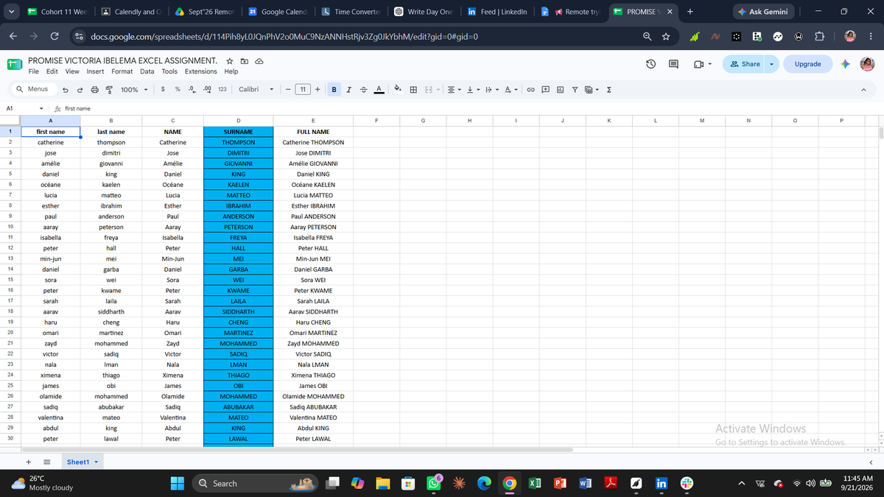Open the Zoom 100% dropdown
Image resolution: width=884 pixels, height=497 pixels.
[133, 89]
